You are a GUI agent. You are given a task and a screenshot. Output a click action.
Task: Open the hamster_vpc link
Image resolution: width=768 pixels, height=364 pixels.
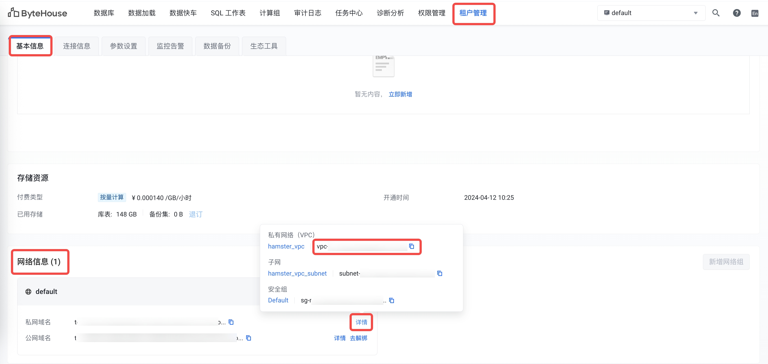click(286, 246)
